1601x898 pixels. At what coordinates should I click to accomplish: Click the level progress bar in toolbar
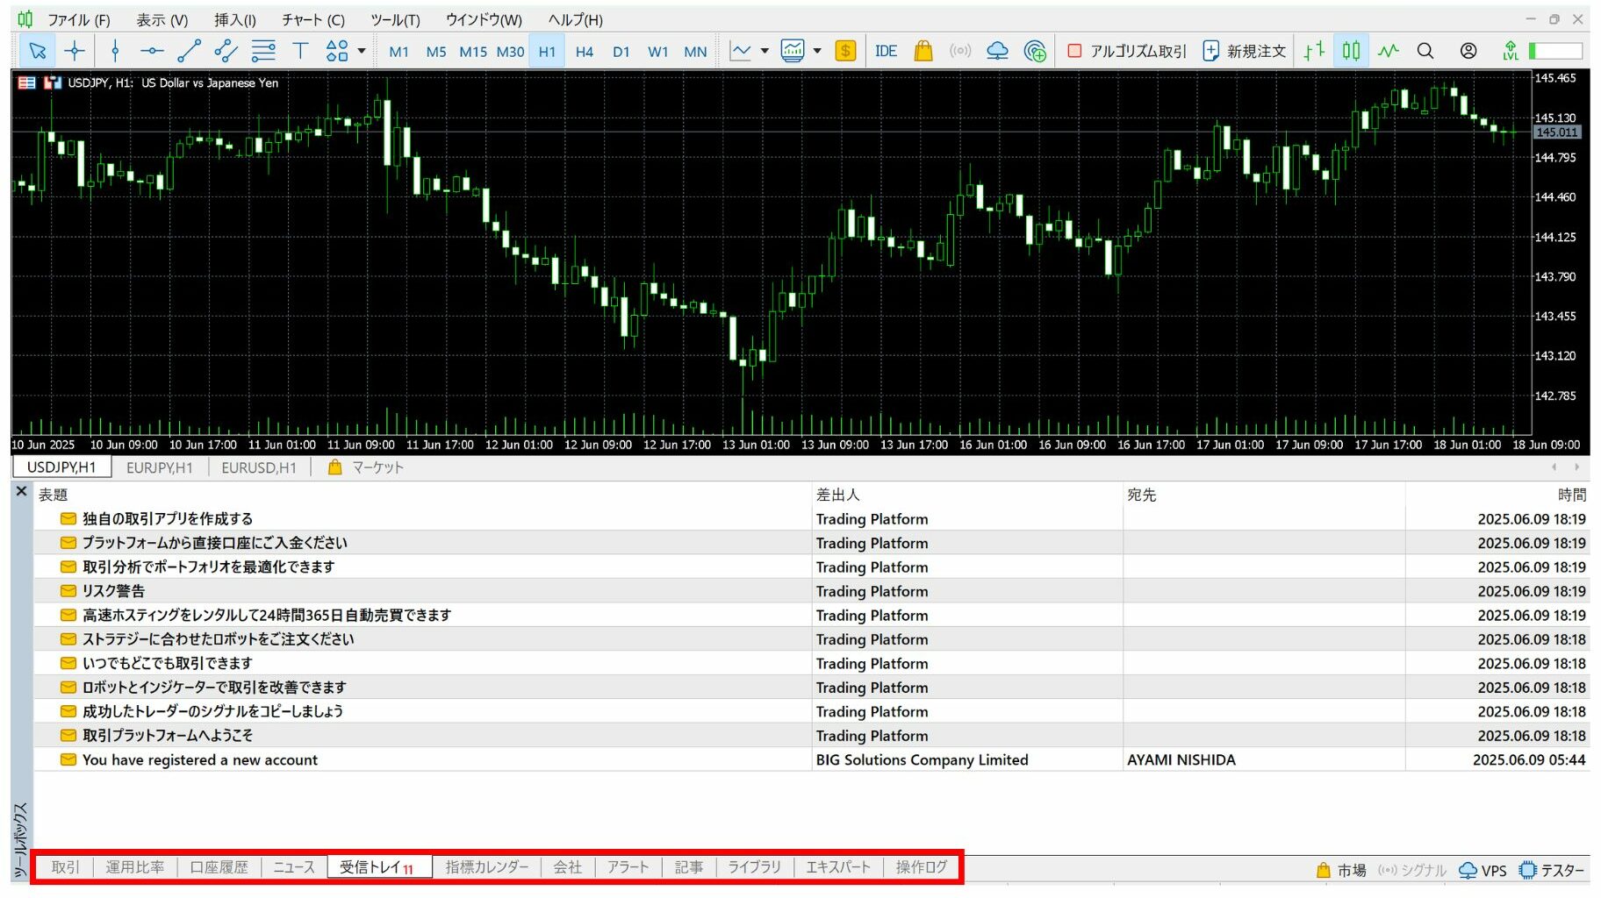point(1555,51)
